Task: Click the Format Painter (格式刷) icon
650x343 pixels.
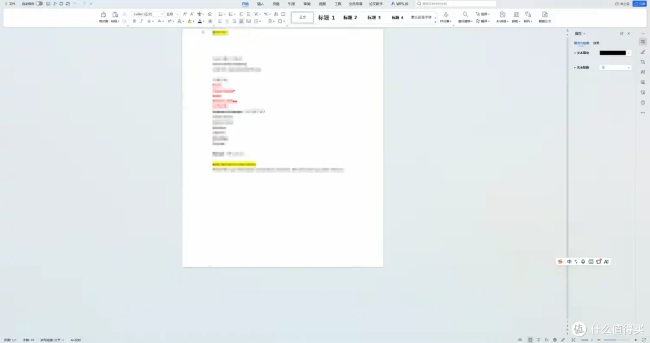Action: point(104,14)
